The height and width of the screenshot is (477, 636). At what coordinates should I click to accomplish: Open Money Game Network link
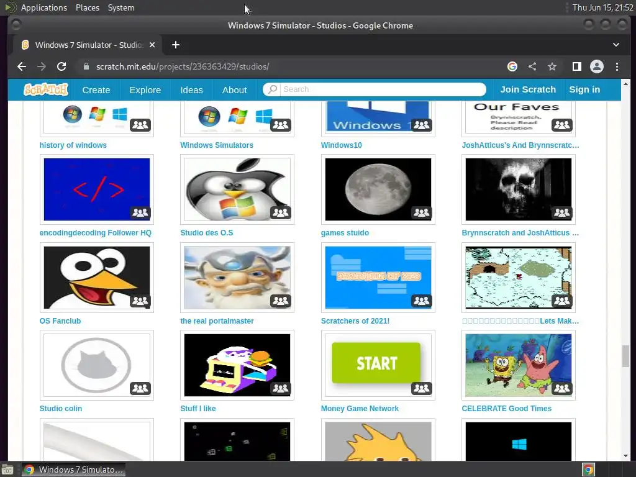click(x=360, y=409)
